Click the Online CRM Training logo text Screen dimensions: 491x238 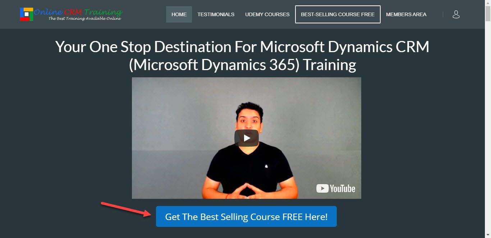(x=78, y=12)
